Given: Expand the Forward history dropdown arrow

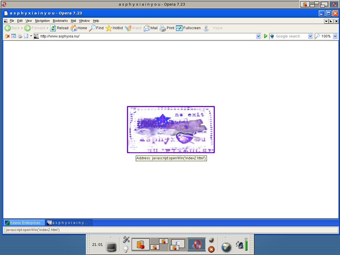Looking at the screenshot, I should [x=47, y=28].
